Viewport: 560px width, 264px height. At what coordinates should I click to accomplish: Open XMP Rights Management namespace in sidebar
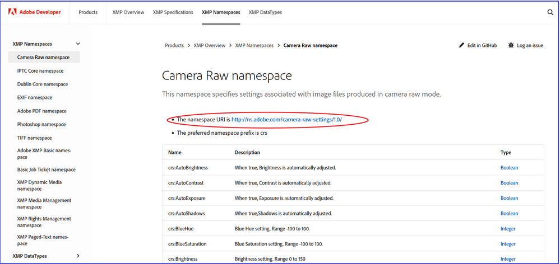[44, 222]
